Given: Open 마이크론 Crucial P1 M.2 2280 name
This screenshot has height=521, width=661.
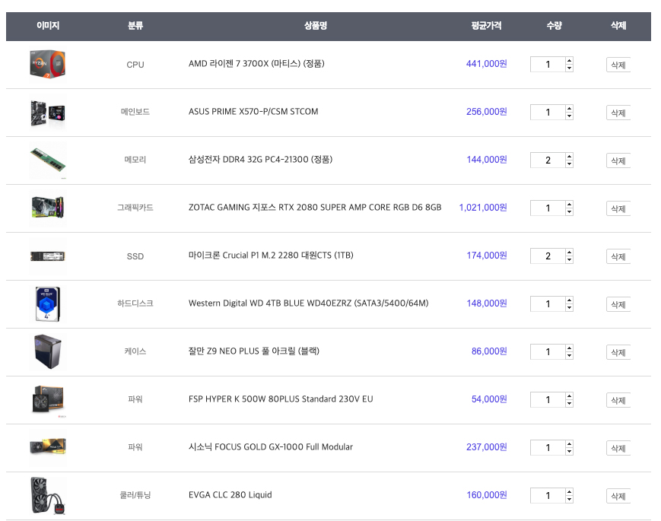Looking at the screenshot, I should point(271,256).
